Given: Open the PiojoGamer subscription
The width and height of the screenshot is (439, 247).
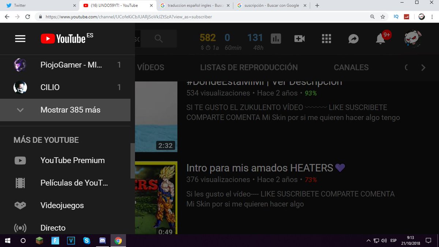Looking at the screenshot, I should point(65,65).
